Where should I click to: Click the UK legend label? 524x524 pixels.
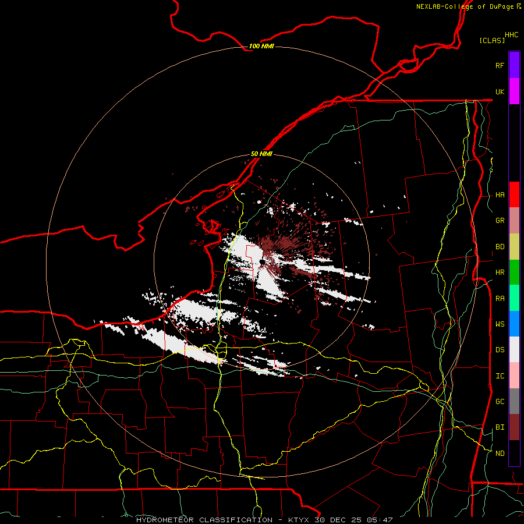(x=500, y=91)
